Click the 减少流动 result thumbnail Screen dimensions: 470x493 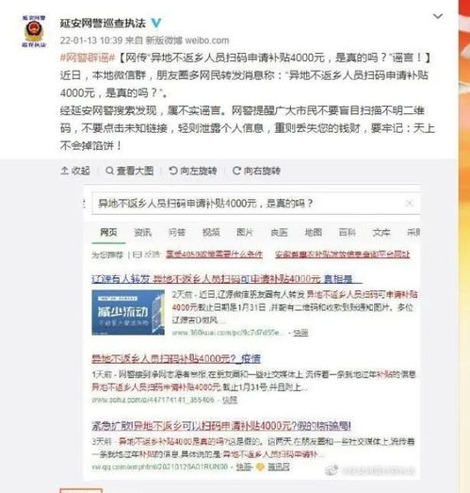(x=128, y=312)
